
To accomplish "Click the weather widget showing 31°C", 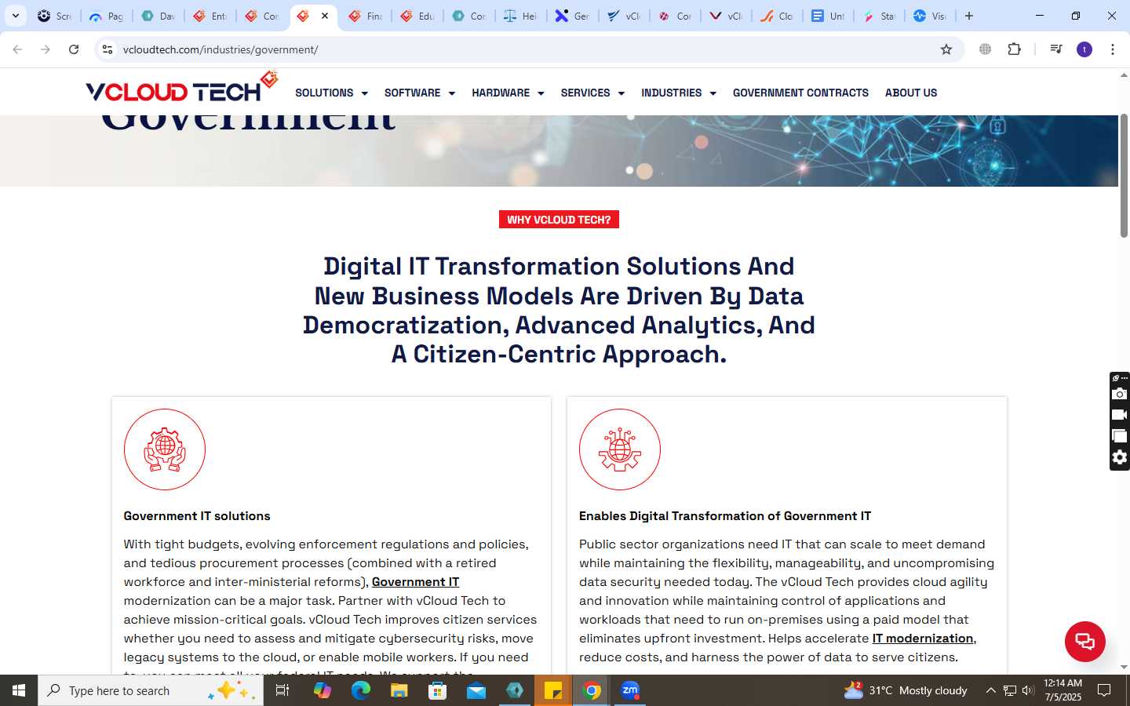I will pyautogui.click(x=905, y=690).
